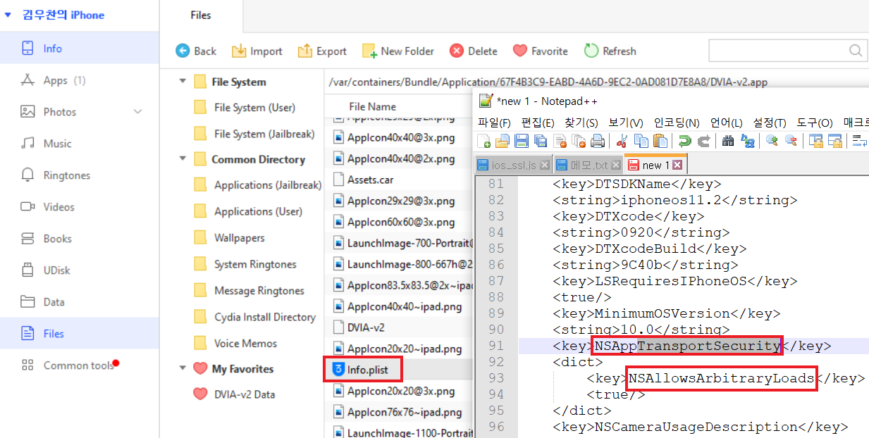This screenshot has height=438, width=869.
Task: Click Notepad++ Print icon
Action: [597, 141]
